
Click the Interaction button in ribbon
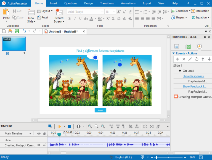pos(200,11)
